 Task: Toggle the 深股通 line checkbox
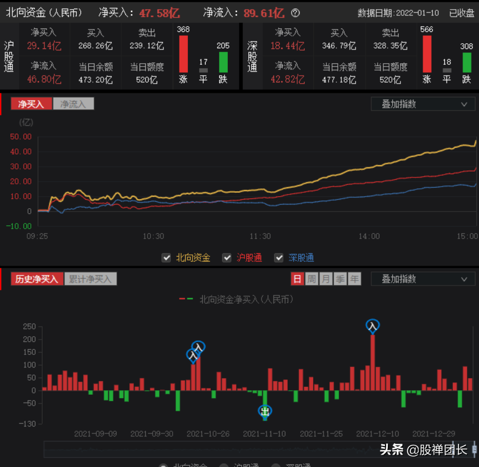pyautogui.click(x=279, y=258)
